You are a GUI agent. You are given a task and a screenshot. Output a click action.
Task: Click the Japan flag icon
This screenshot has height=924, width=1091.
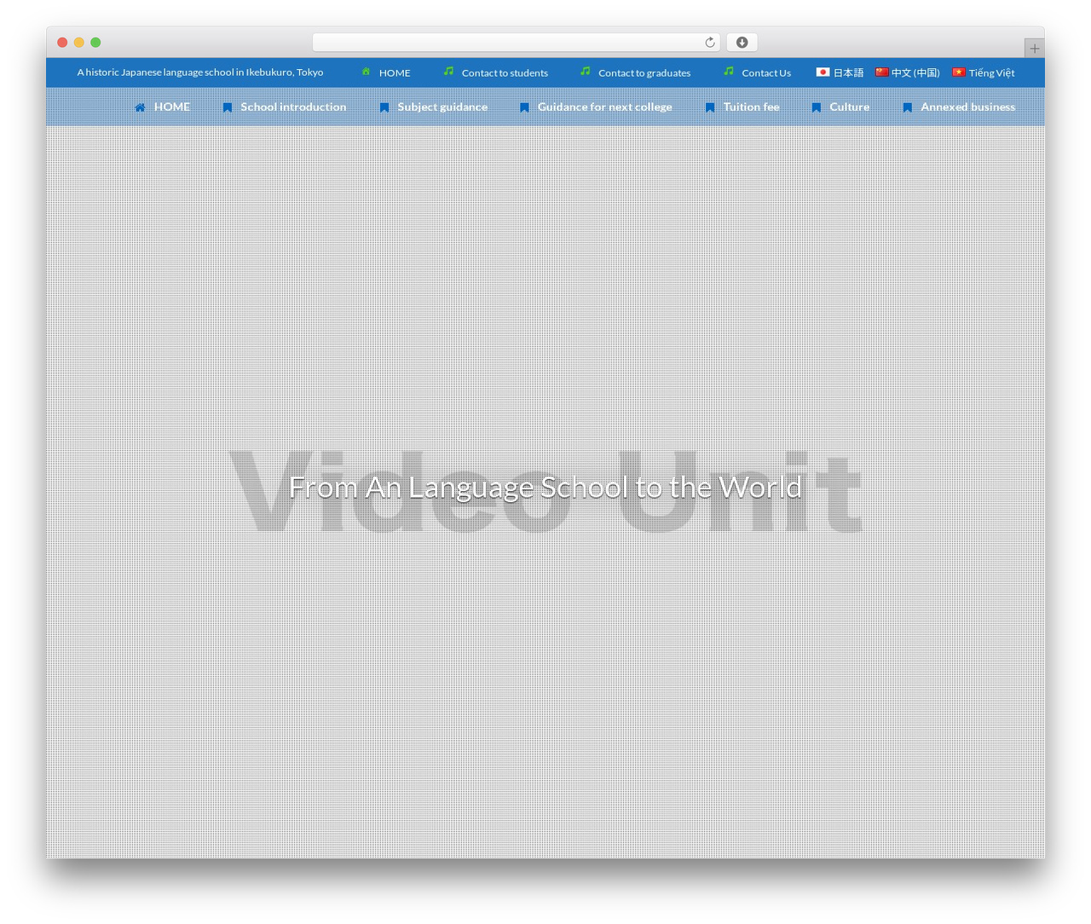pos(823,72)
